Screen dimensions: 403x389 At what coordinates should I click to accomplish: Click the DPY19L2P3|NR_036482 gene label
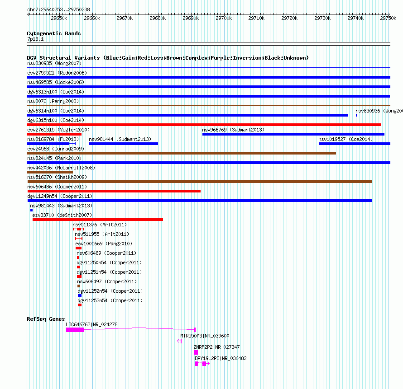click(221, 358)
